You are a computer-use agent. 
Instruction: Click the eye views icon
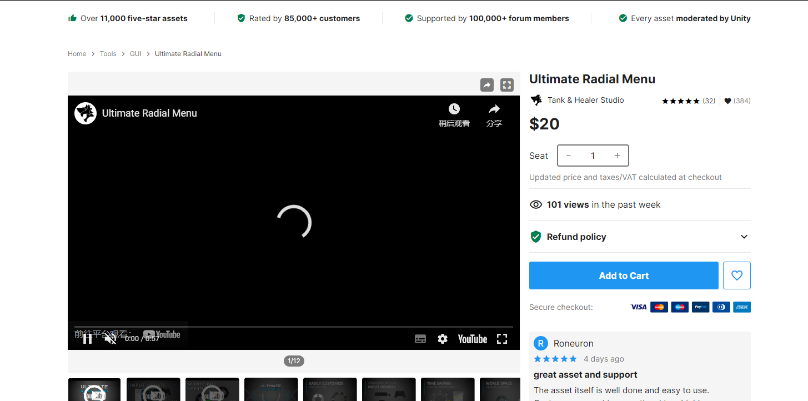point(536,205)
